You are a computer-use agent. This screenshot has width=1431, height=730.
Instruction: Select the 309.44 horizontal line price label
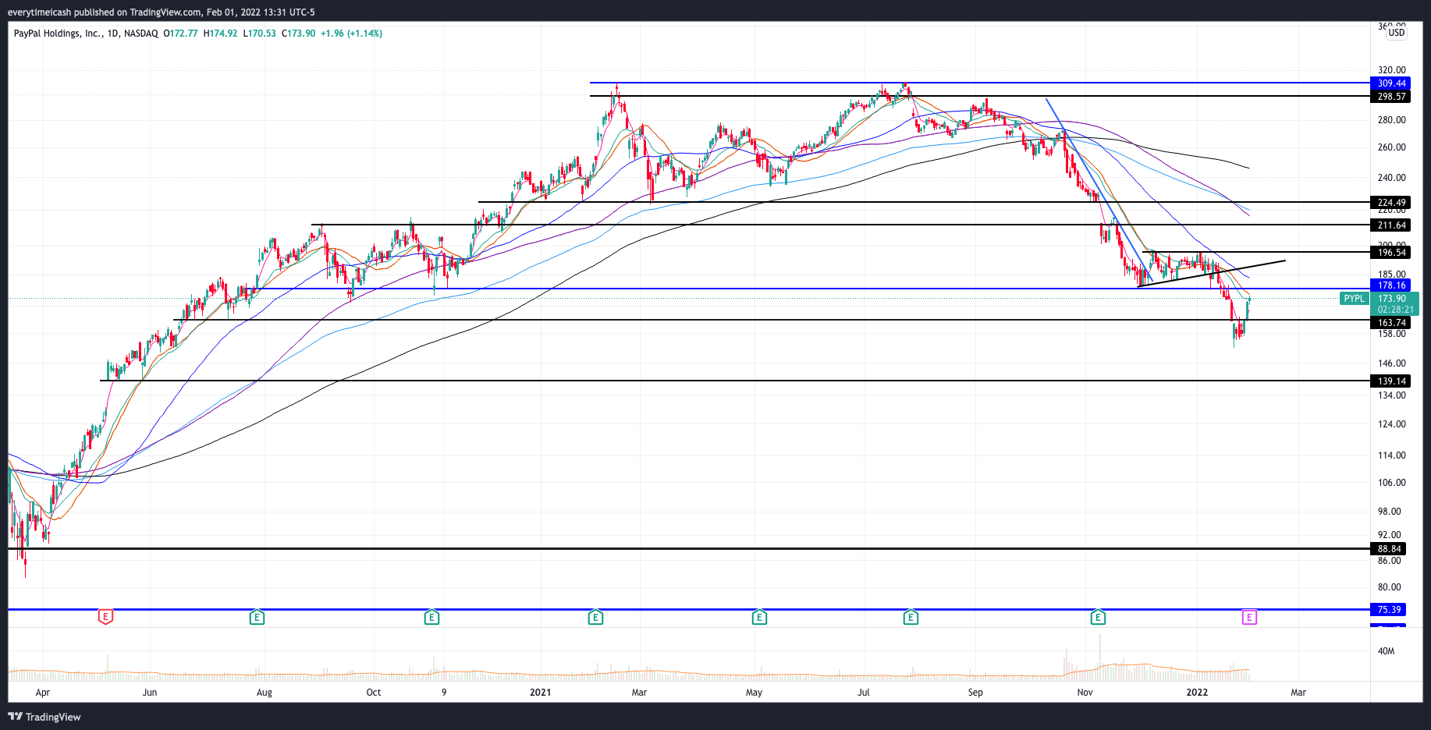click(x=1391, y=83)
